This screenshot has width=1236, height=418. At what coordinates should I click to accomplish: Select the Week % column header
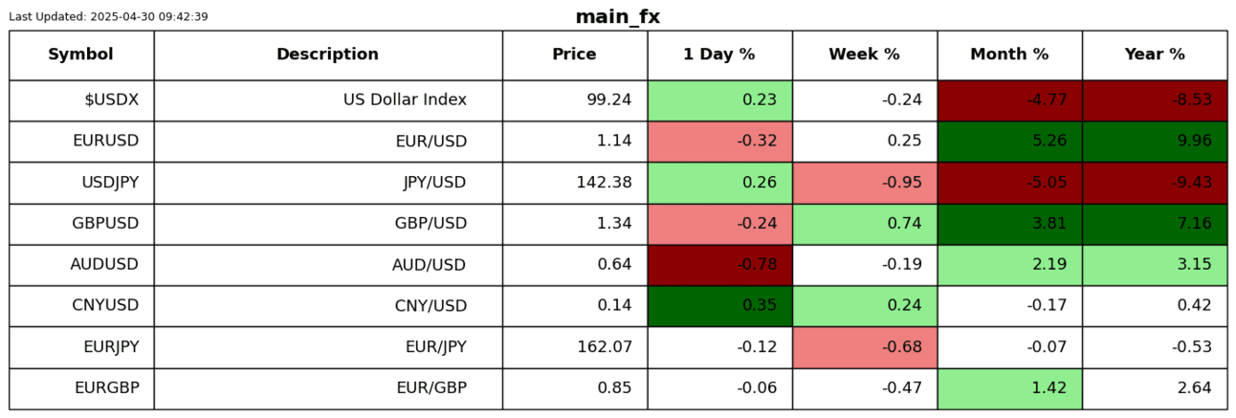coord(864,55)
